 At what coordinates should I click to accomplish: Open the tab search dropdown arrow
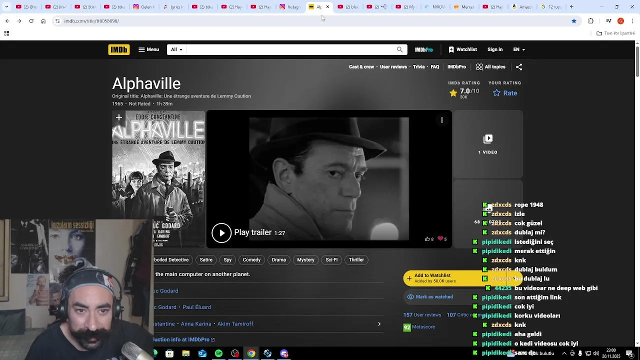click(6, 7)
